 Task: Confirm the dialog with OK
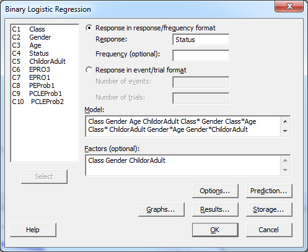215,230
